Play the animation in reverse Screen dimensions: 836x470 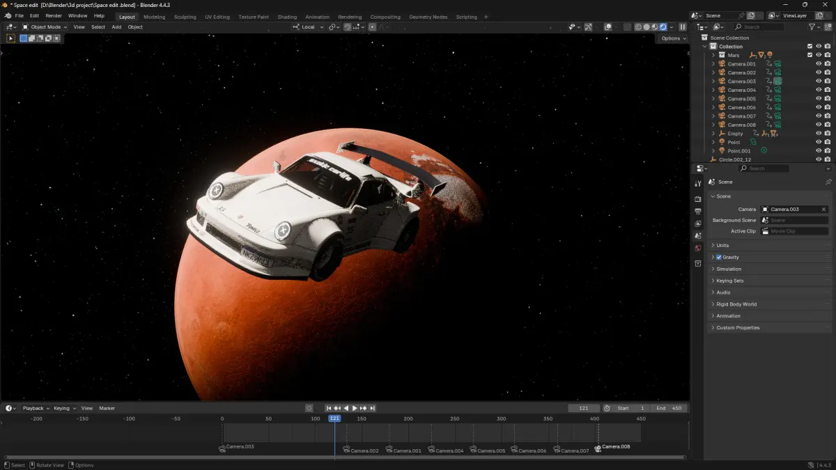346,408
